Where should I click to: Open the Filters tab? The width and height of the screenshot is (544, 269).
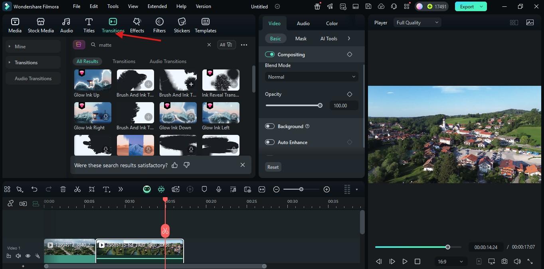[159, 25]
